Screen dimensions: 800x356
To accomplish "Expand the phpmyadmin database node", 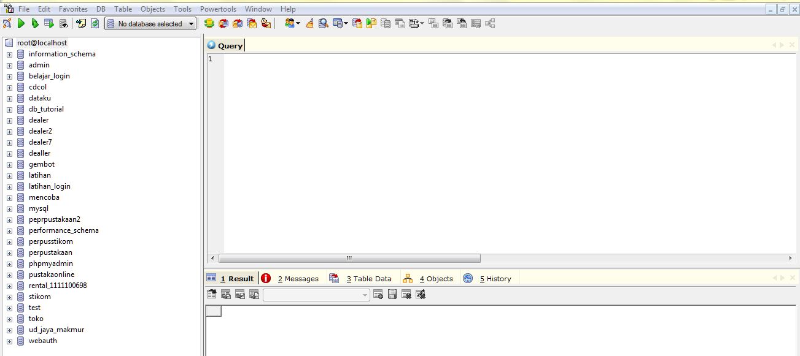I will pyautogui.click(x=9, y=264).
